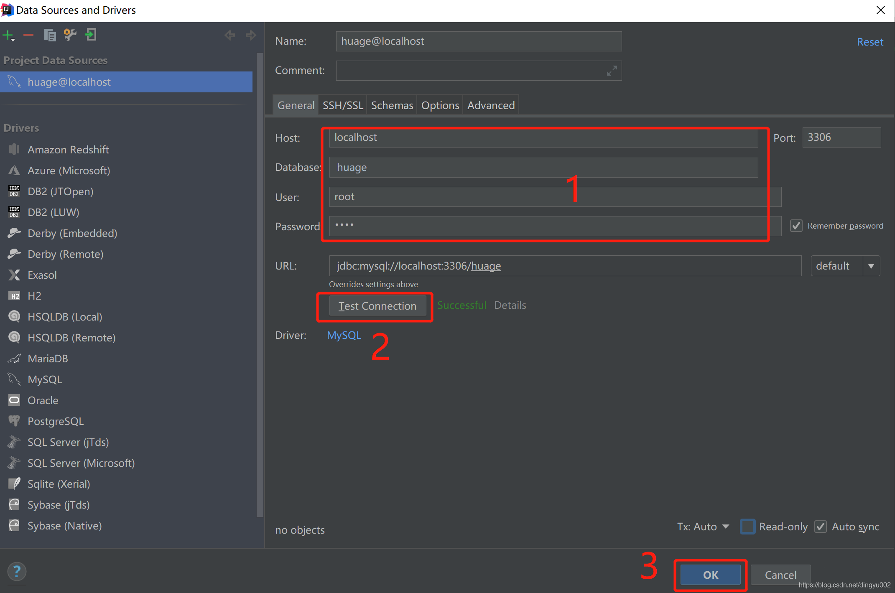
Task: Click the import data source icon
Action: click(91, 35)
